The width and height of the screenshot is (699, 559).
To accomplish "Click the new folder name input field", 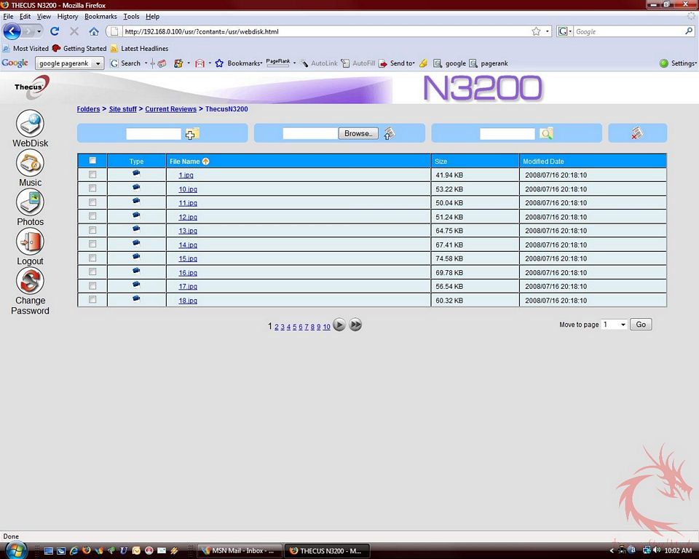I will 154,134.
